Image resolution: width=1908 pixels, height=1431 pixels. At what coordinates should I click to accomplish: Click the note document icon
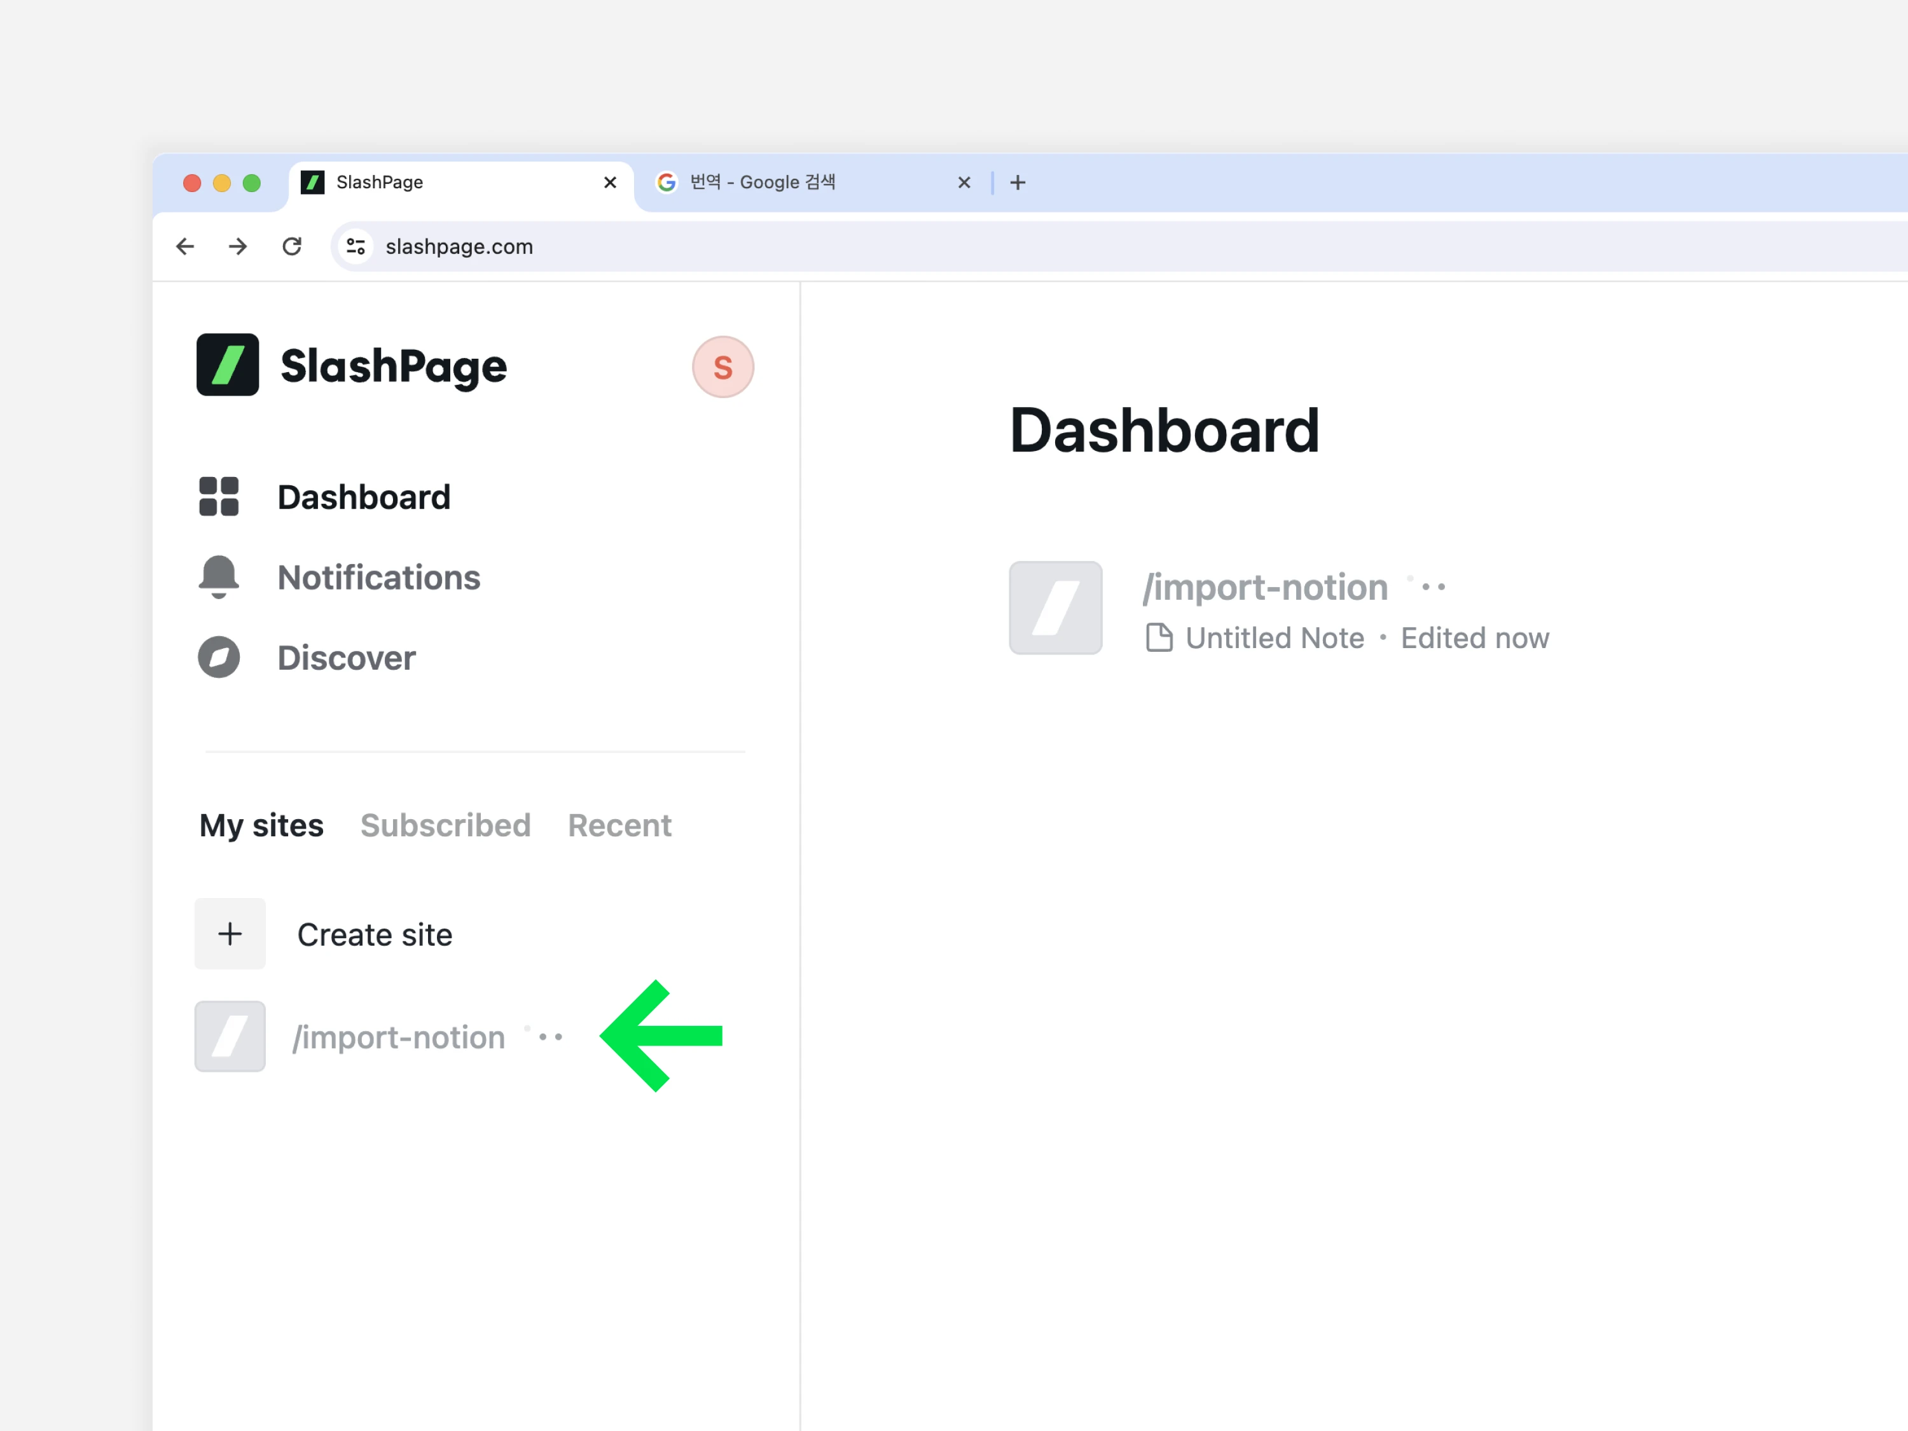tap(1159, 639)
